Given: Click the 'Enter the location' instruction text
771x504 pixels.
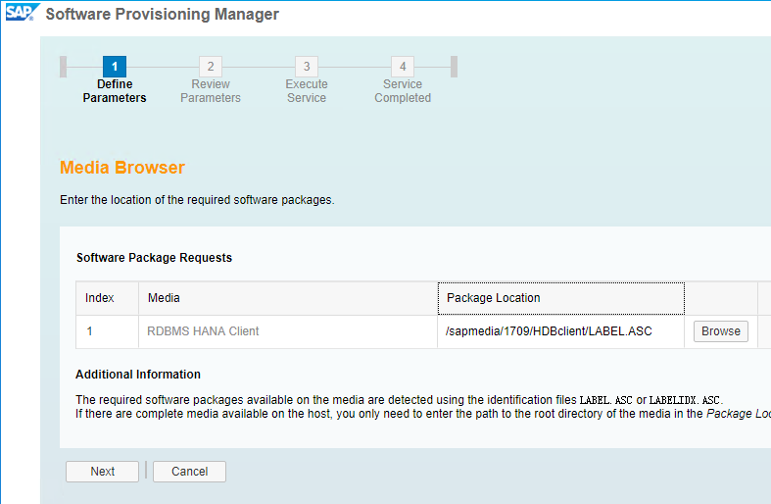Looking at the screenshot, I should click(x=197, y=200).
